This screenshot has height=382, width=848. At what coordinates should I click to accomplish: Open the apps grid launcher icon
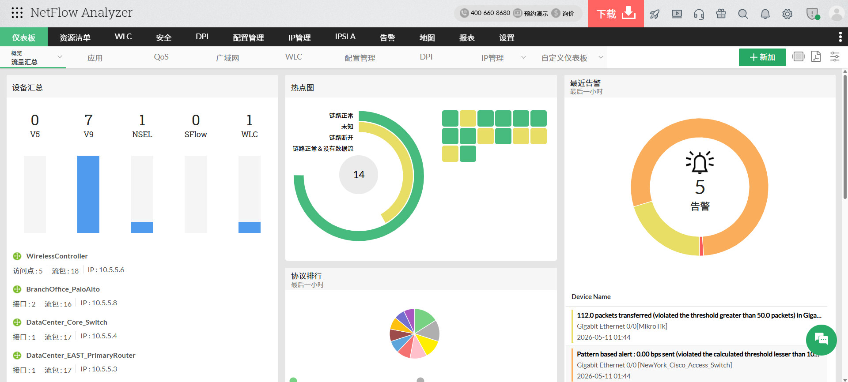(17, 13)
